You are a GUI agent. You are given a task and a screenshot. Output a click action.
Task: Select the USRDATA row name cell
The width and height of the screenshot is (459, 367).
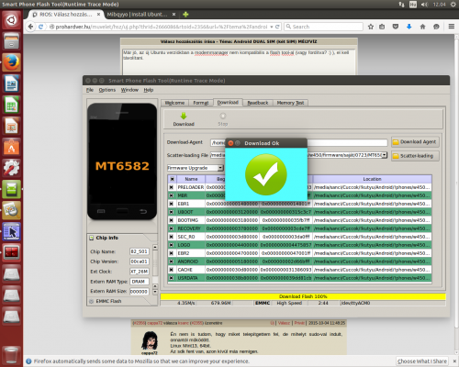click(x=191, y=278)
